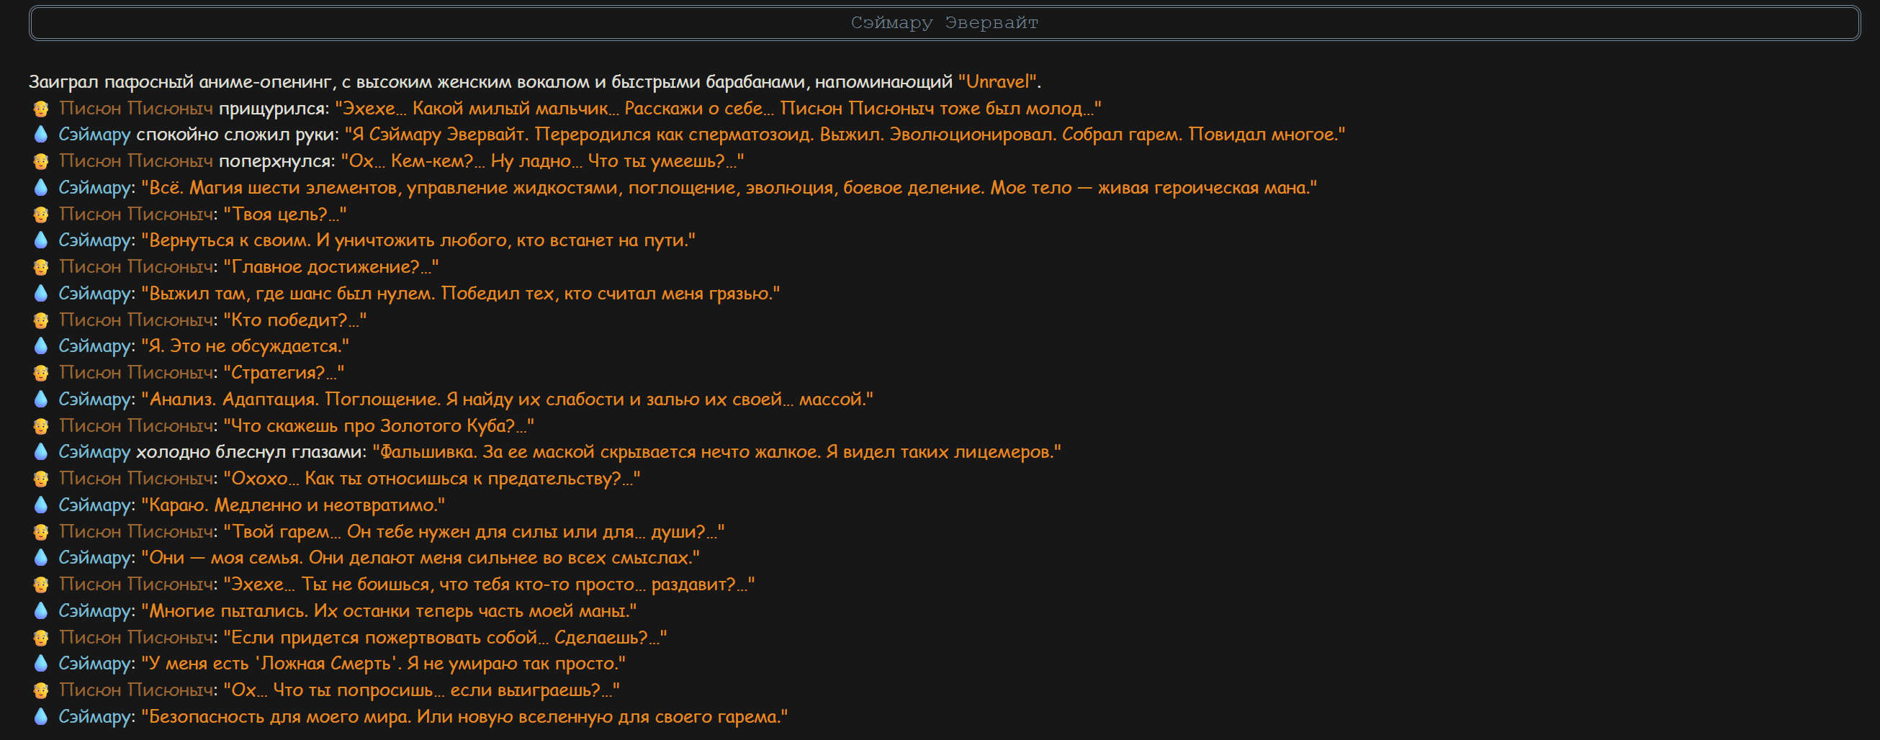The width and height of the screenshot is (1880, 740).
Task: Click the face icon beside 'Твоя цель?' line
Action: click(41, 215)
